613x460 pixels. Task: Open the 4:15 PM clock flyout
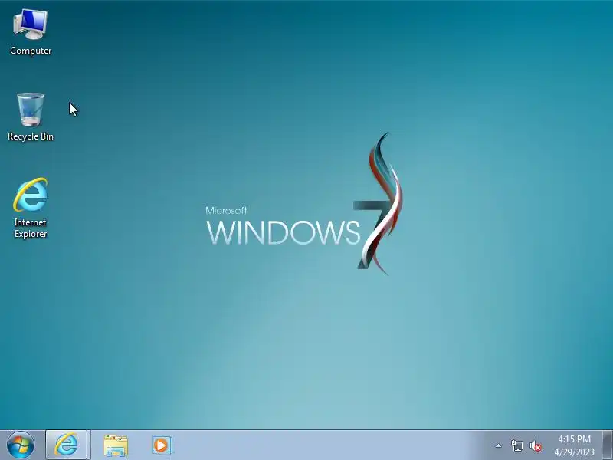tap(574, 439)
